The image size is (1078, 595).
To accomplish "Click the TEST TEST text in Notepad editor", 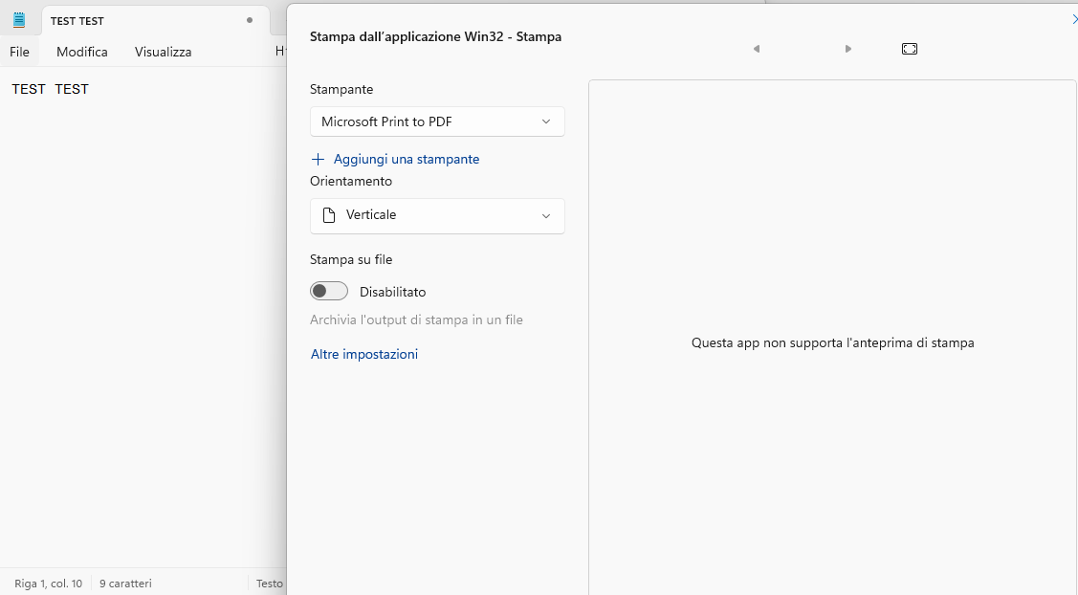I will pos(50,89).
